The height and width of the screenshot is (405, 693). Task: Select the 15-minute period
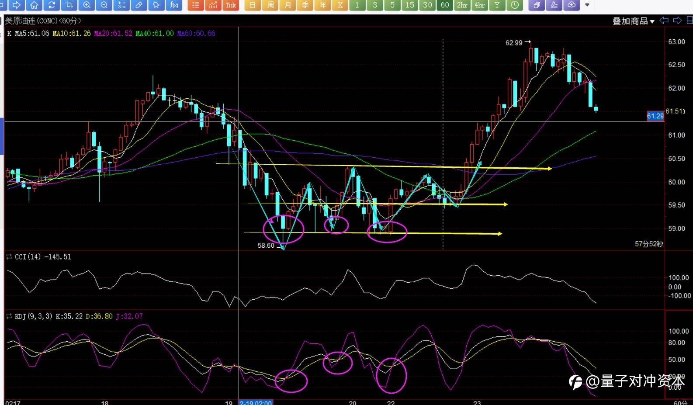click(x=410, y=5)
